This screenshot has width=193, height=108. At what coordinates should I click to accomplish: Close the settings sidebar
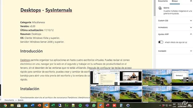(191, 1)
